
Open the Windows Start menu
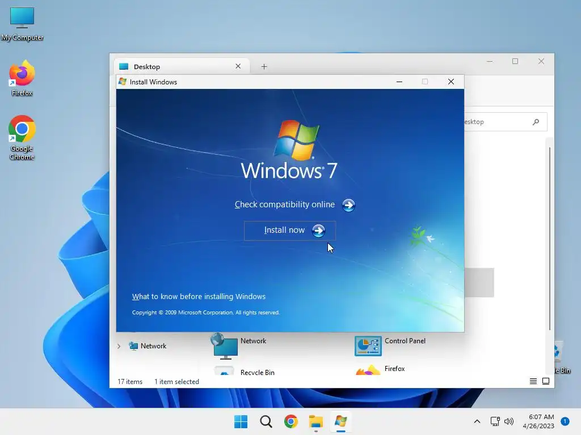241,421
